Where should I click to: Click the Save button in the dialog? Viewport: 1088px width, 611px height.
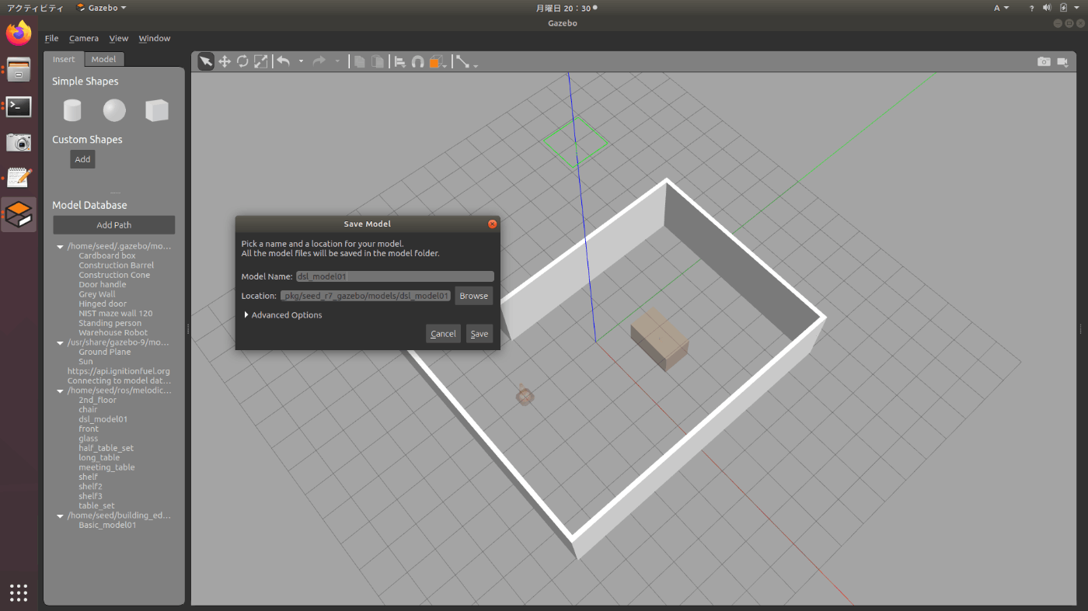(x=479, y=334)
